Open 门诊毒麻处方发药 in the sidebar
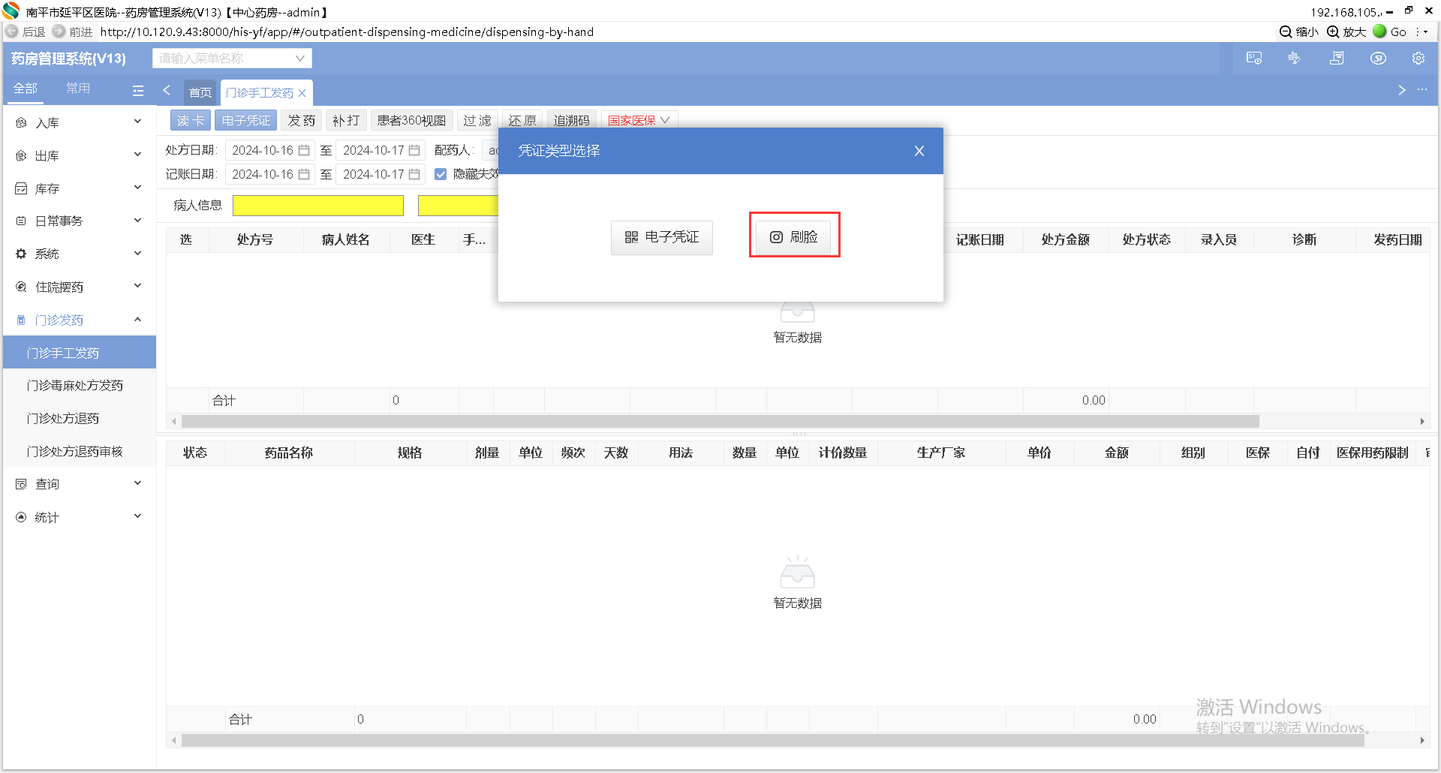This screenshot has height=773, width=1441. coord(80,386)
